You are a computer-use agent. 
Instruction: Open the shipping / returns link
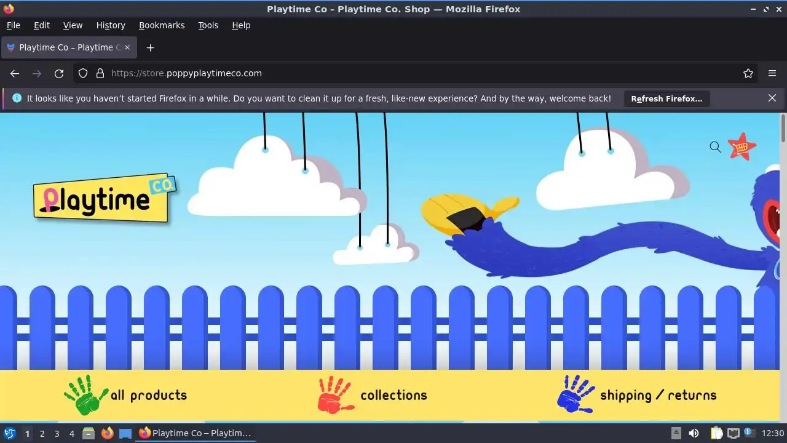[x=658, y=395]
